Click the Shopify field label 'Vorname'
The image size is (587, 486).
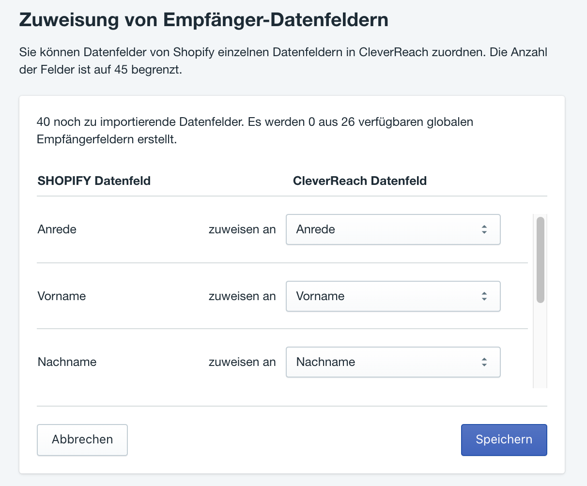coord(62,296)
